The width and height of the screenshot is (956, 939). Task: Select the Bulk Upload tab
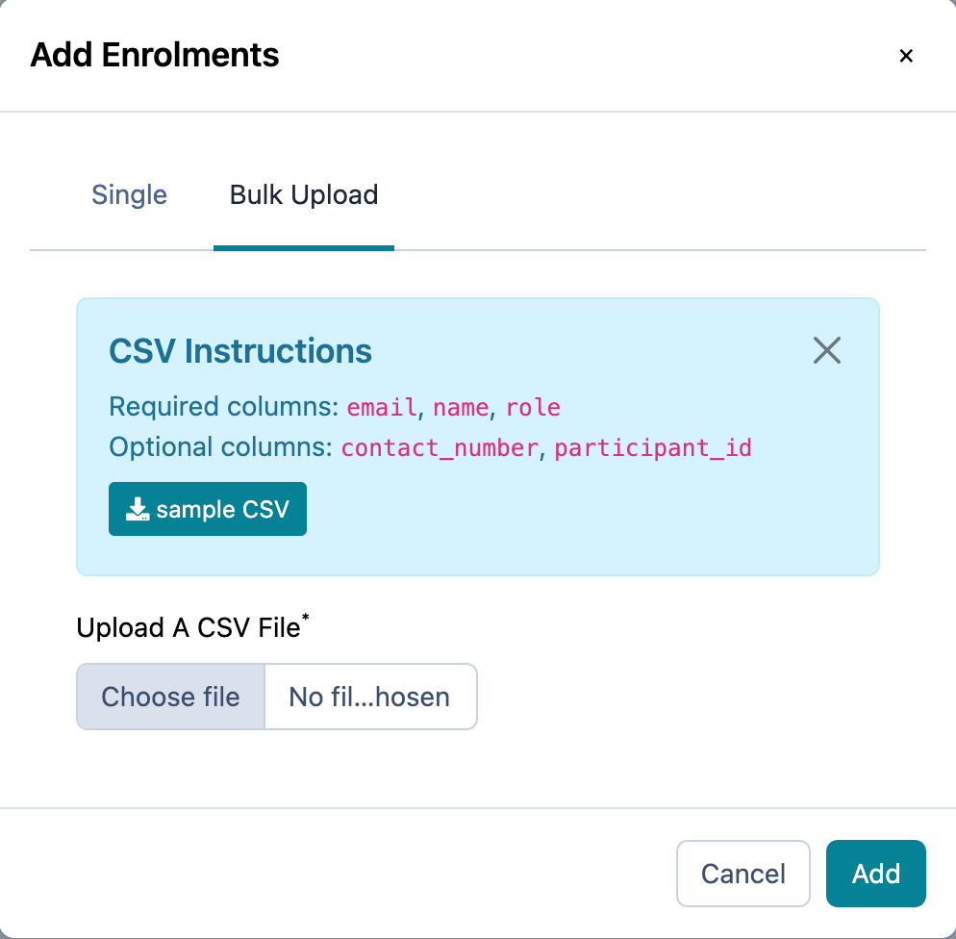[304, 195]
